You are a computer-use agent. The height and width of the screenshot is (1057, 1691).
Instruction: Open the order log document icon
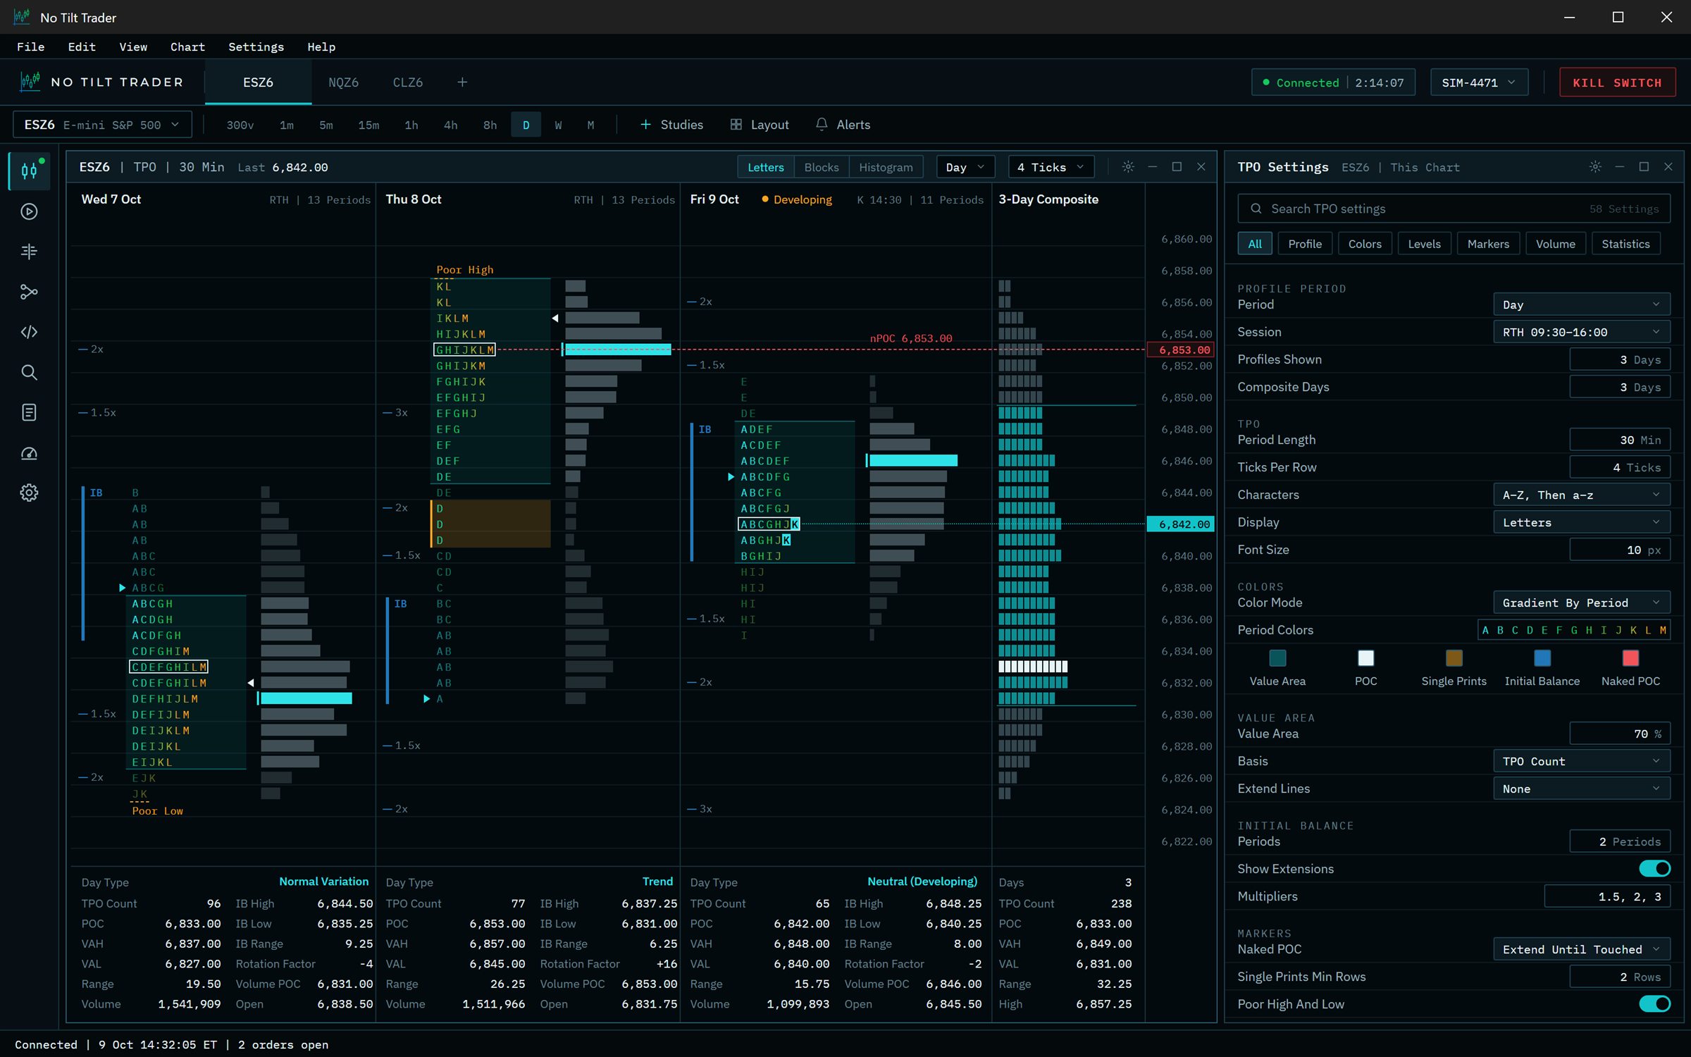[x=29, y=412]
